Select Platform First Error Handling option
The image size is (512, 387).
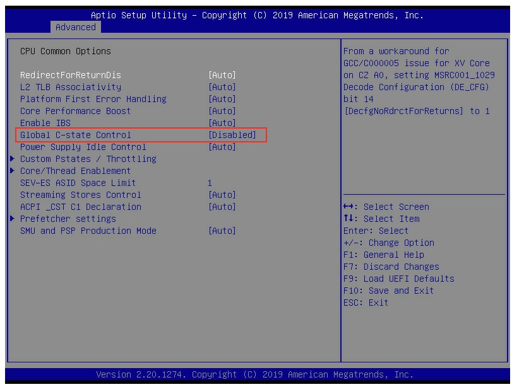[93, 99]
